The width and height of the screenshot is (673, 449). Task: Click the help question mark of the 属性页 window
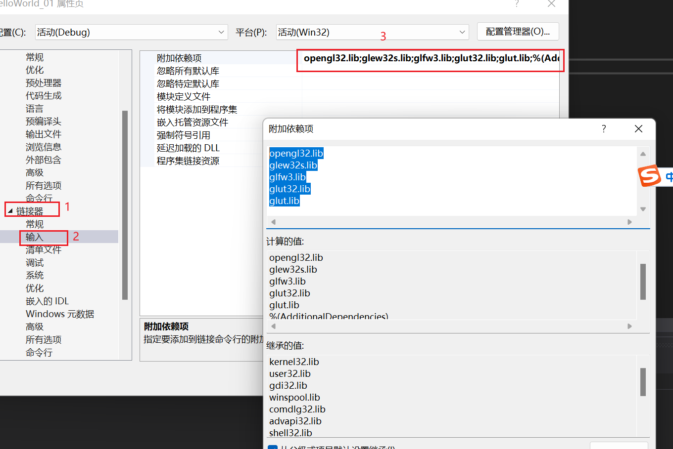pyautogui.click(x=517, y=4)
